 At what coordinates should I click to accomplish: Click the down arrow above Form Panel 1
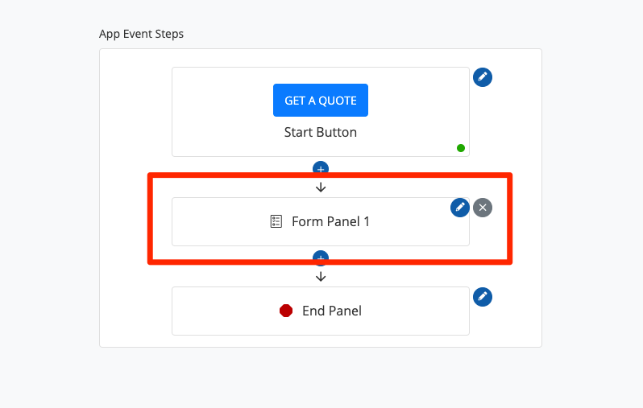click(321, 188)
